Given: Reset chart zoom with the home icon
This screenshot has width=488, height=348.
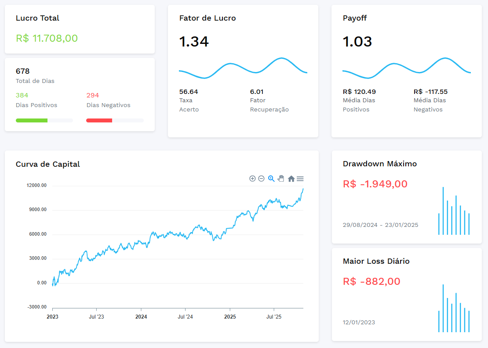Looking at the screenshot, I should [x=291, y=179].
